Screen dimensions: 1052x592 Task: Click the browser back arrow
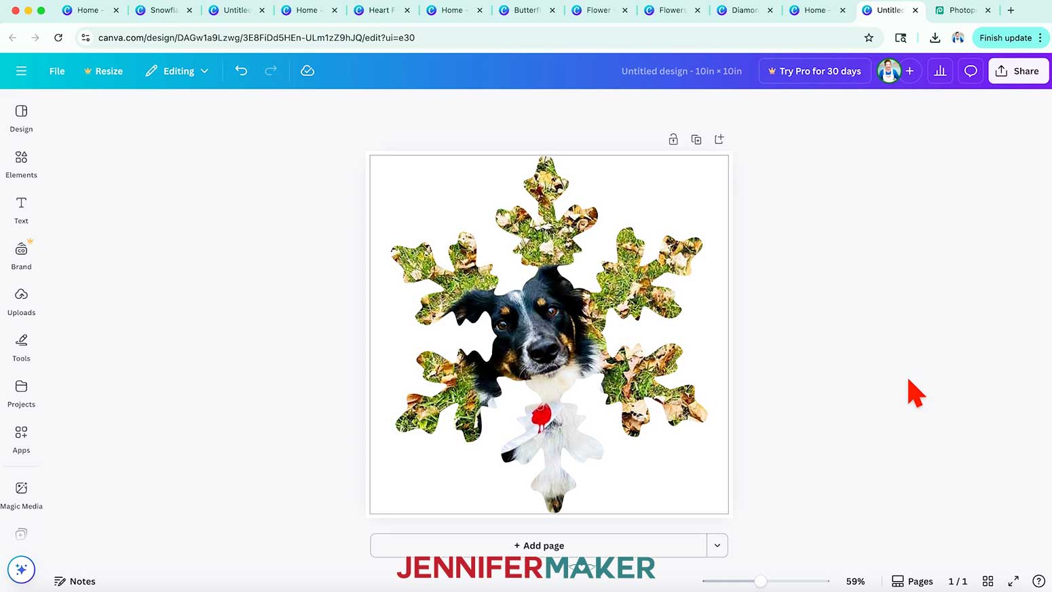[12, 37]
